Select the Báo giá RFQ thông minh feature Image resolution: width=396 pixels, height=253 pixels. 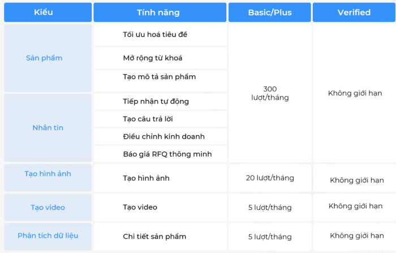tap(167, 154)
